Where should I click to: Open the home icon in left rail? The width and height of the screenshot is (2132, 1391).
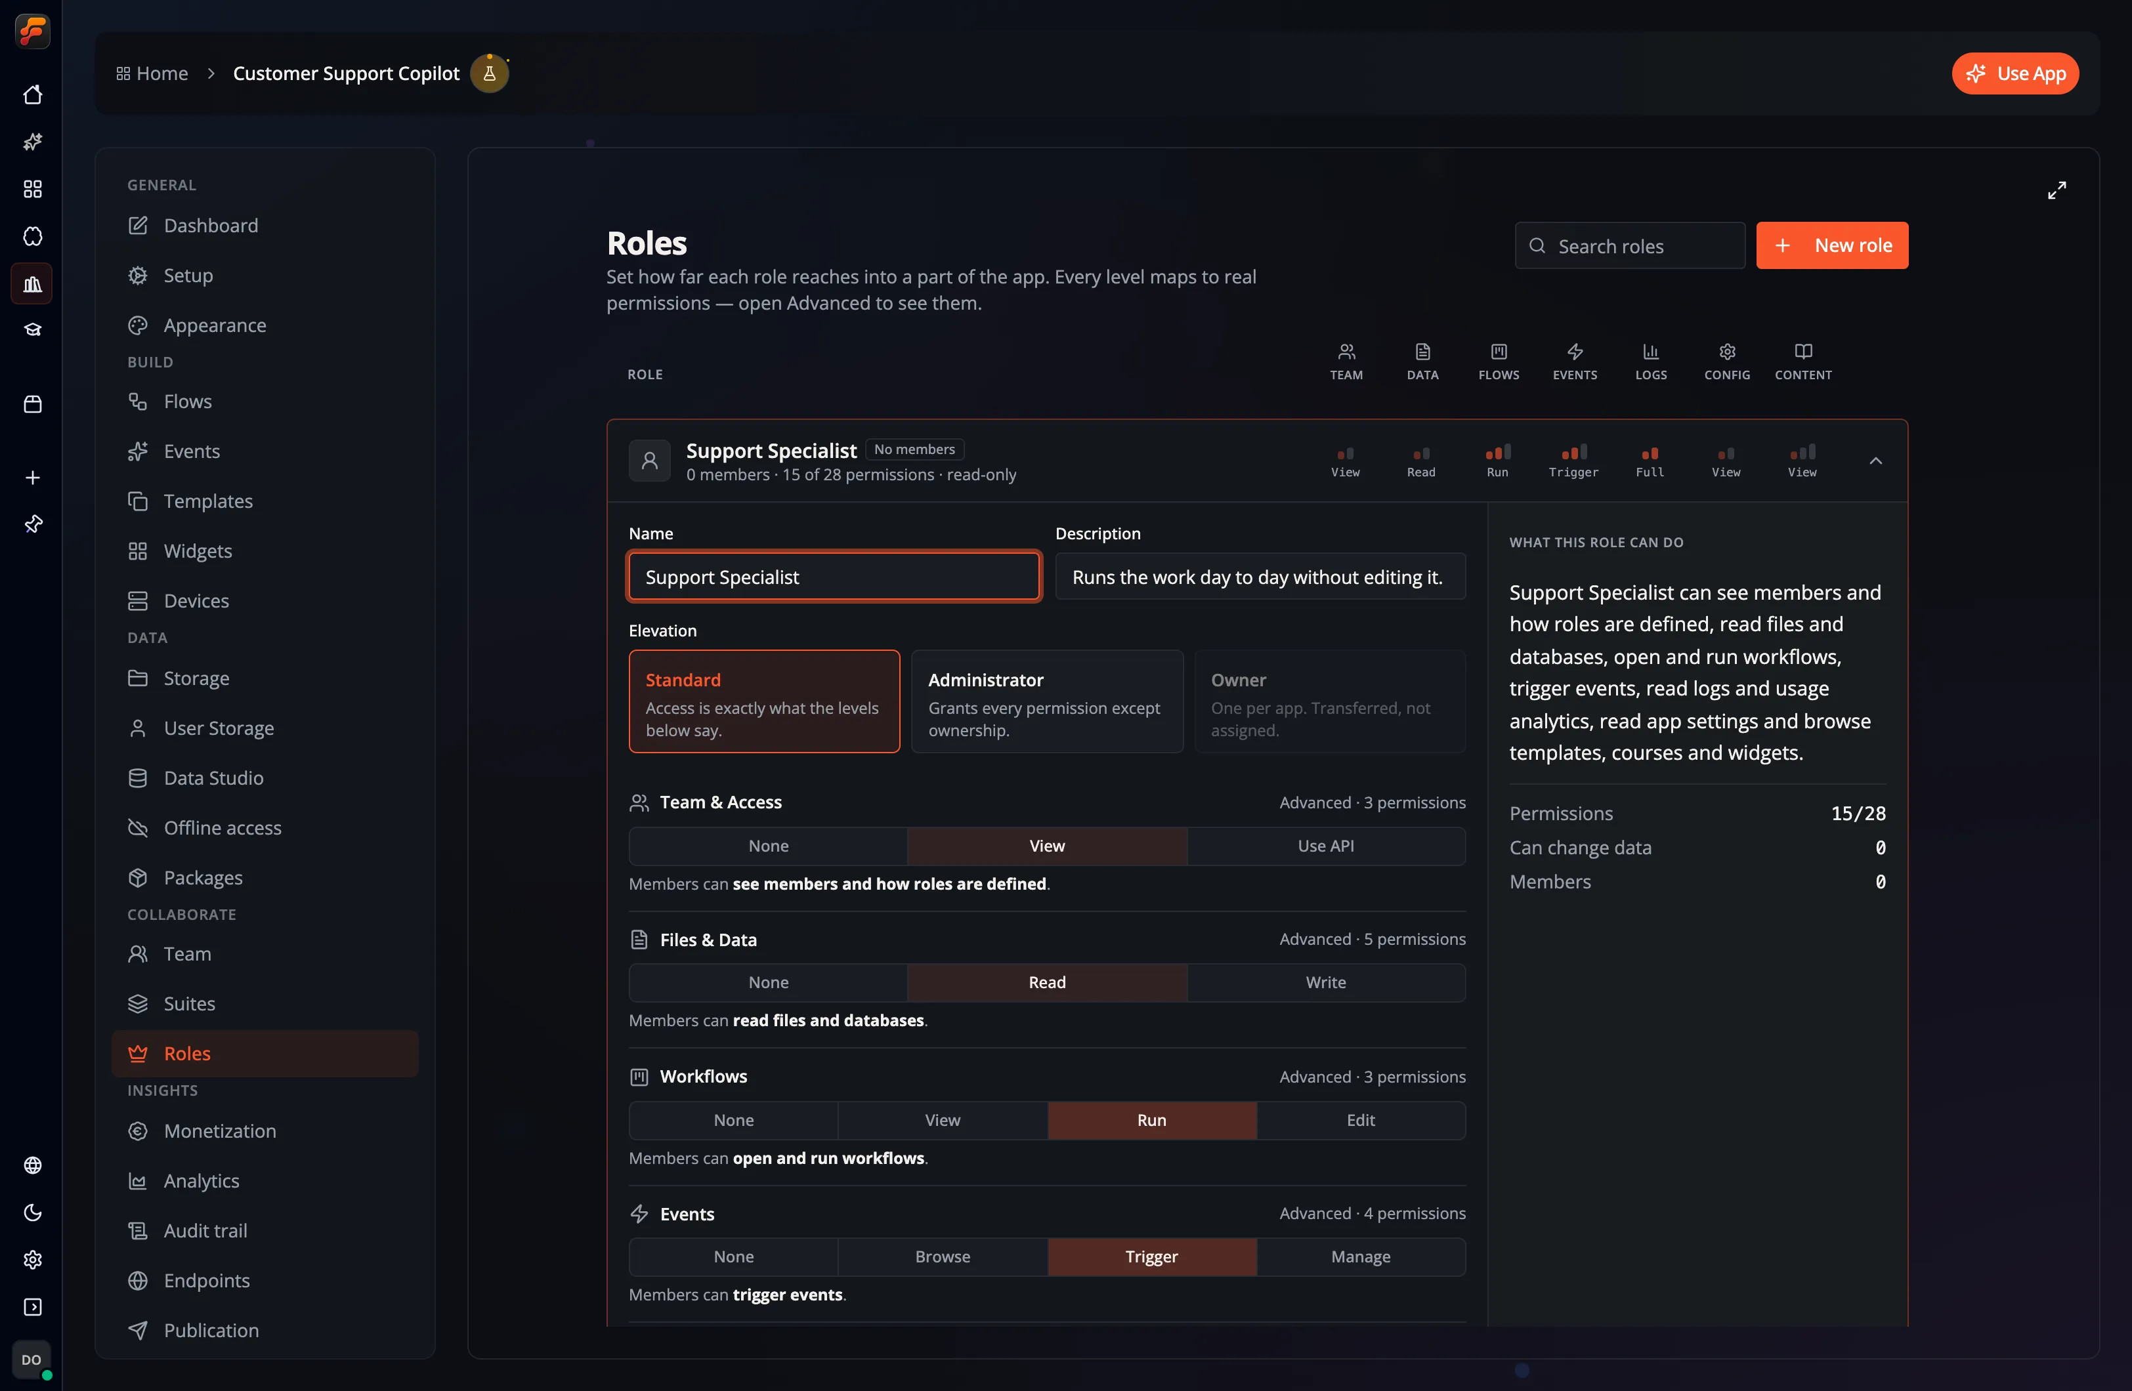point(32,95)
